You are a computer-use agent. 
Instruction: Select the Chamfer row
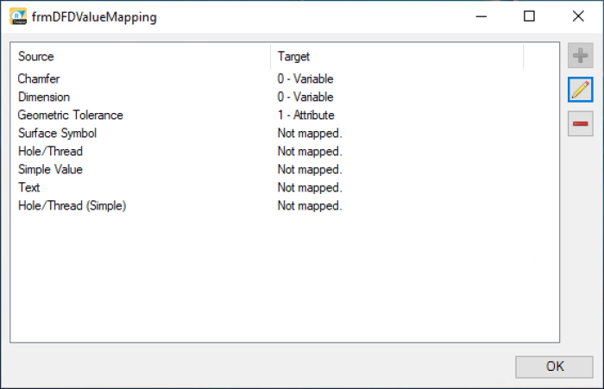tap(39, 78)
